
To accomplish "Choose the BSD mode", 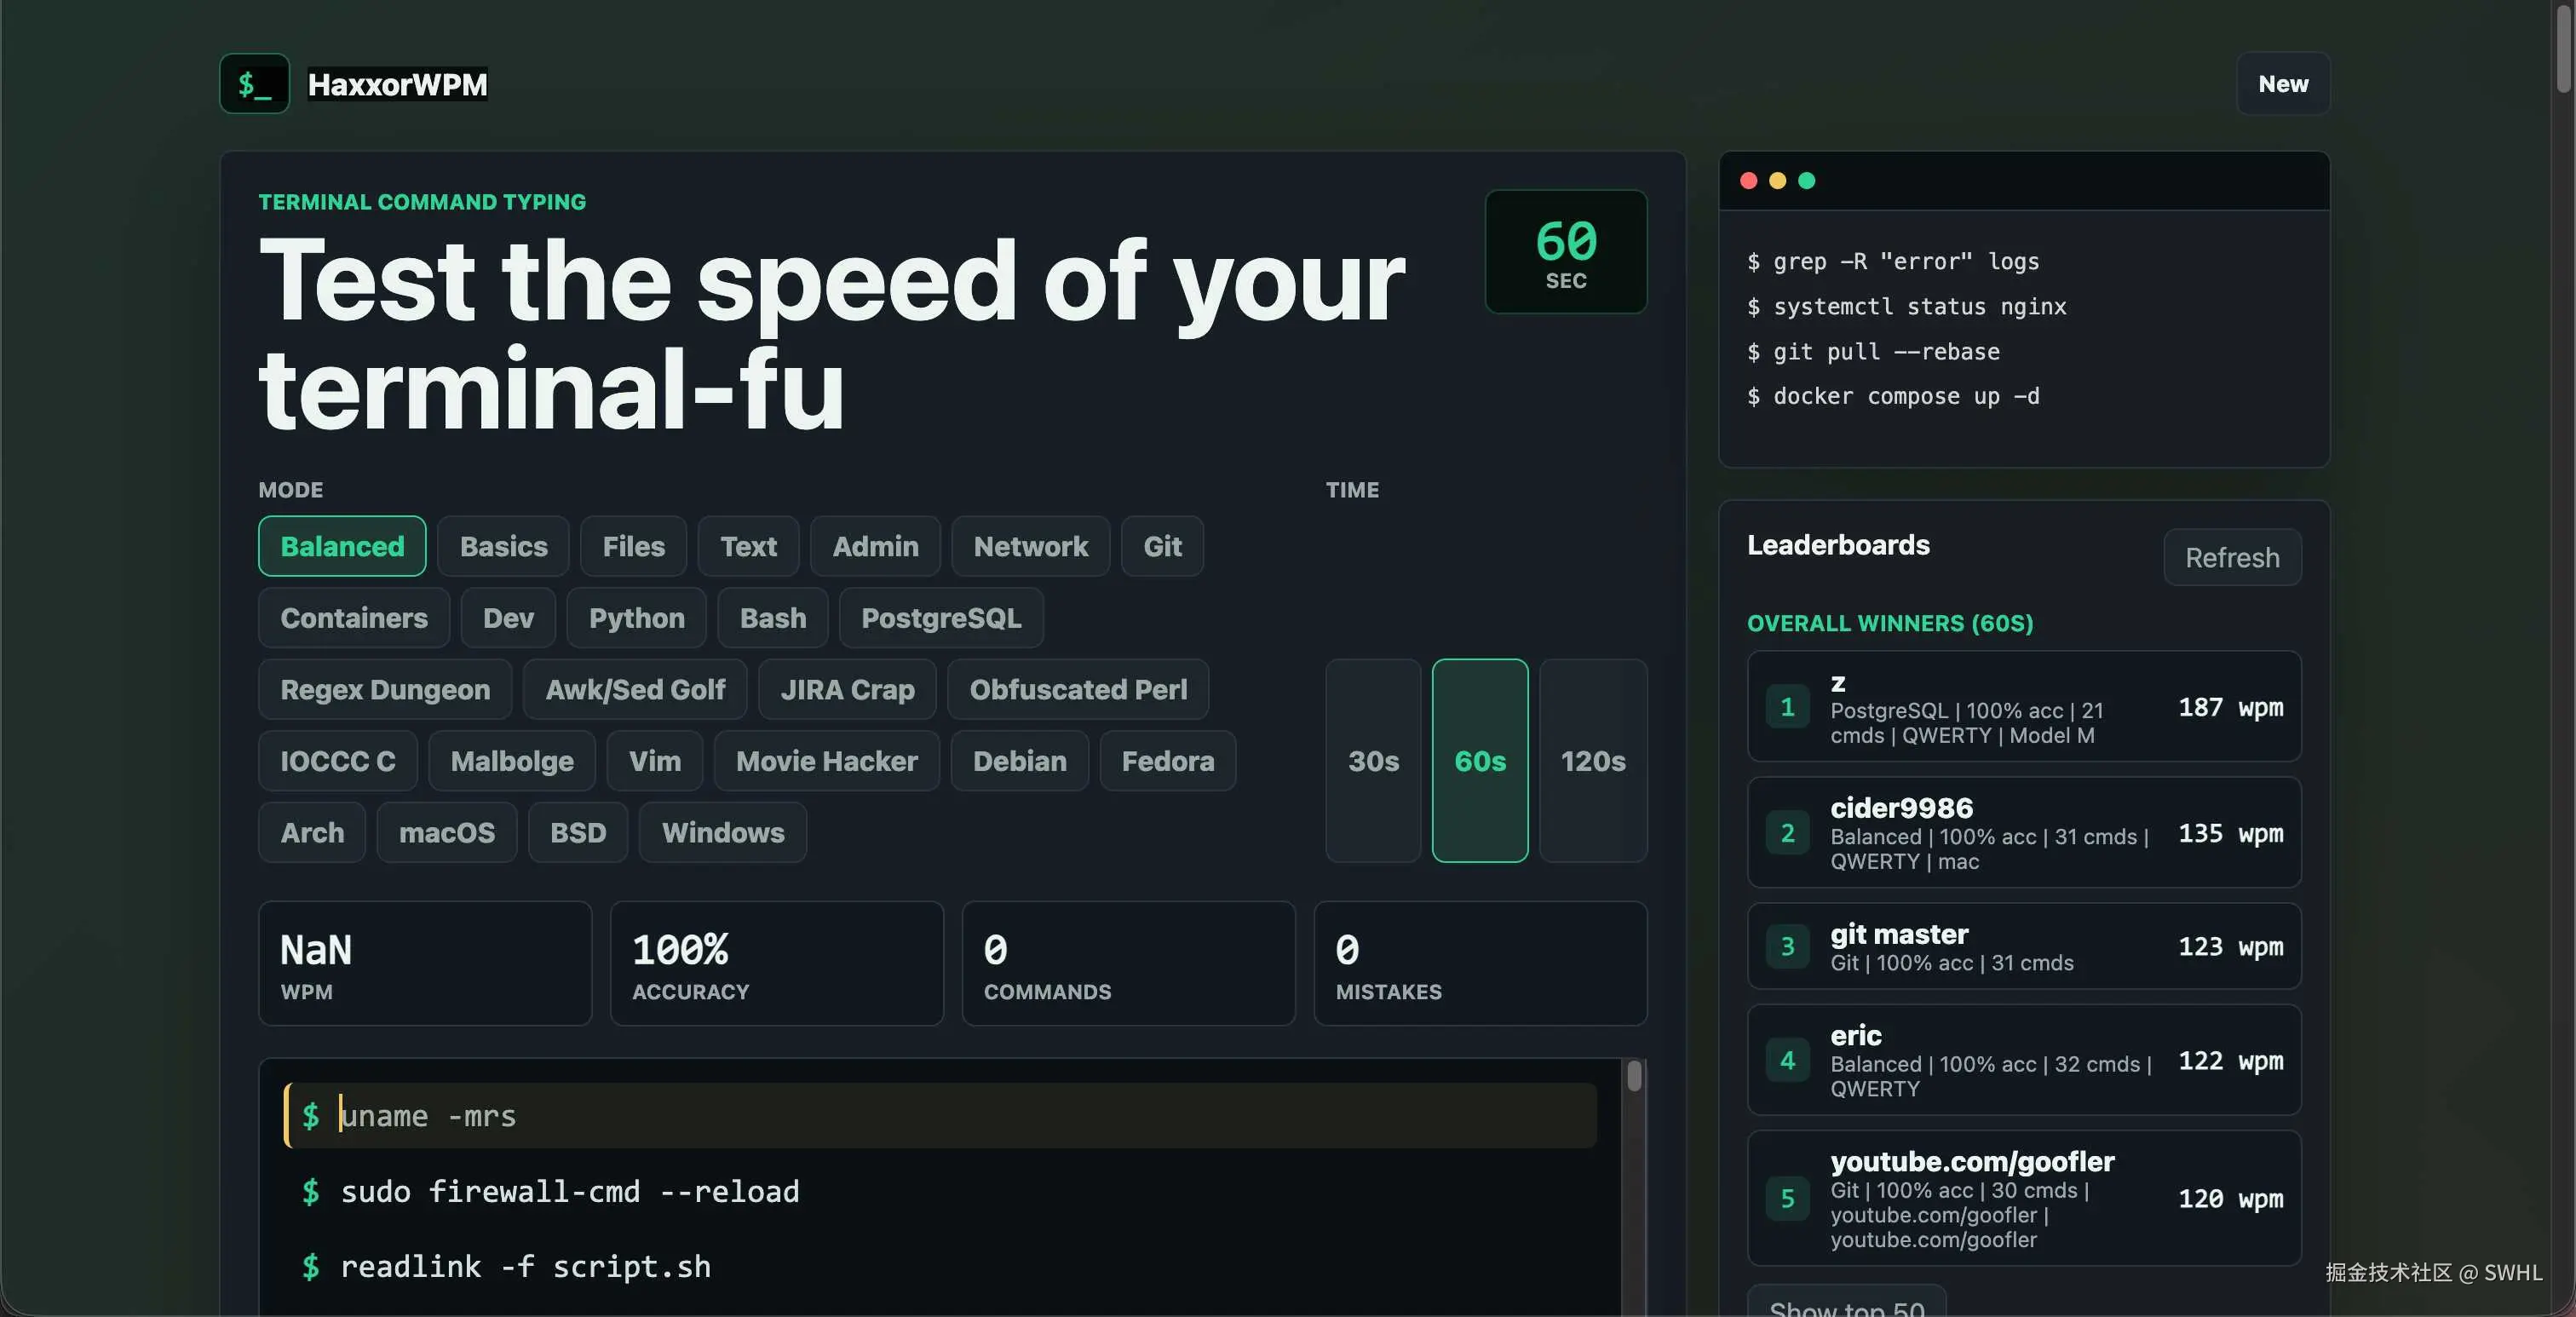I will pos(578,832).
